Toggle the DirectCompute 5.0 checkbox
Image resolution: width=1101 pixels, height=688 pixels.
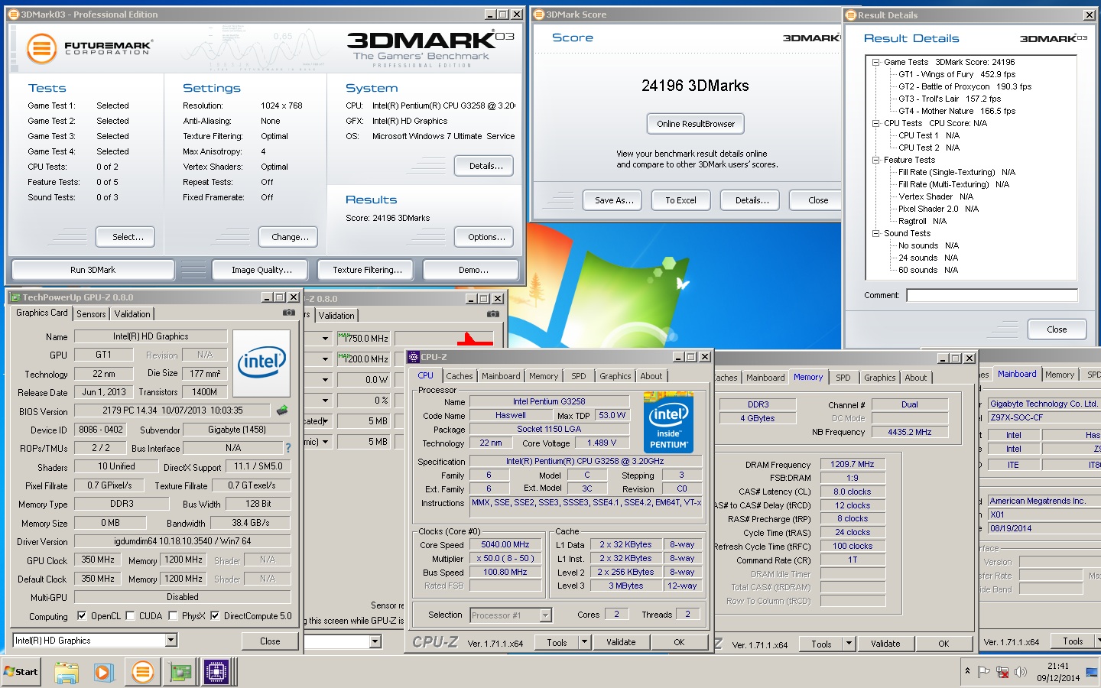(x=215, y=615)
